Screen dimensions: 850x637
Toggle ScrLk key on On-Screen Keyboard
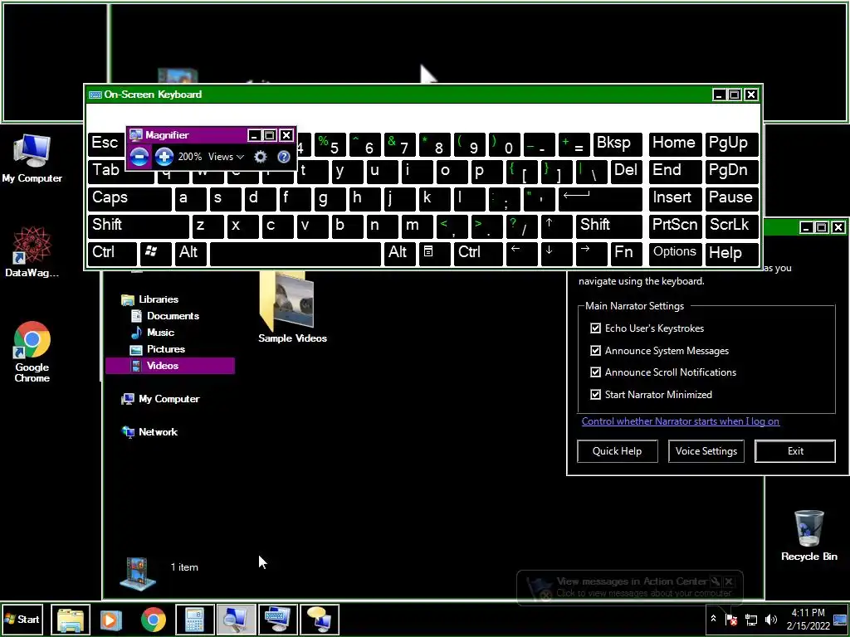[x=731, y=226]
